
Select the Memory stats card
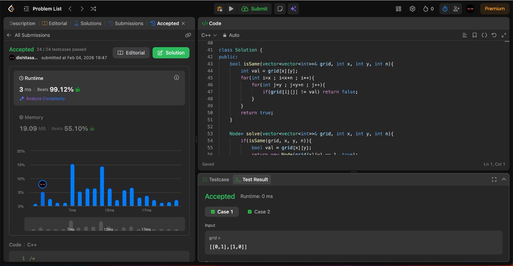click(x=99, y=124)
